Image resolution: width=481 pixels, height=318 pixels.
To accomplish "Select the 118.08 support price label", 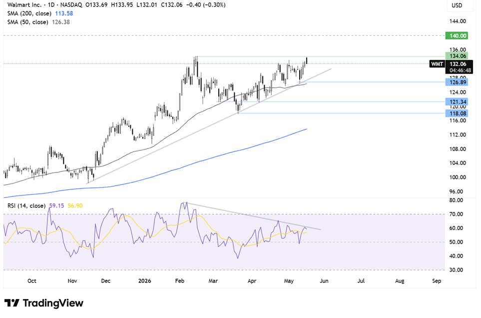I will point(457,114).
